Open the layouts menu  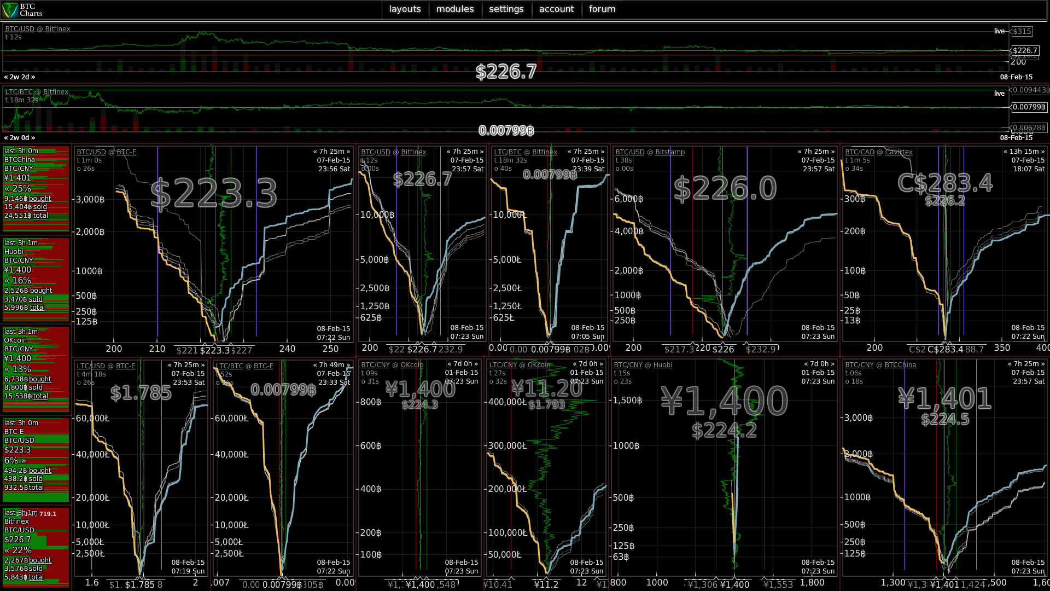[x=405, y=9]
